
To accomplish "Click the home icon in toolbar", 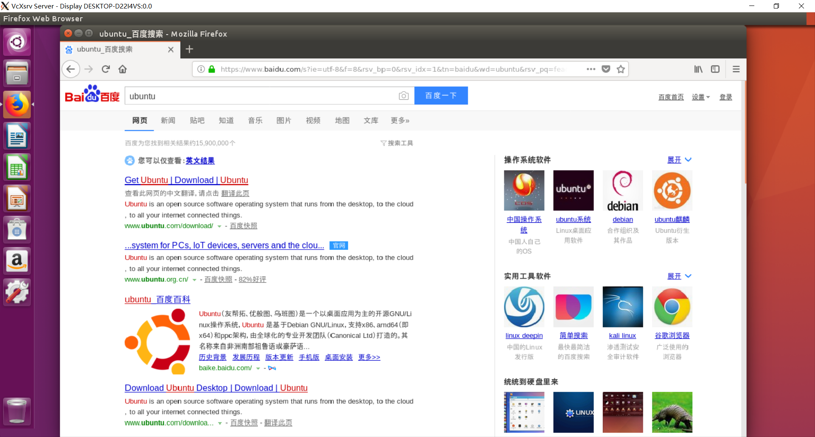I will [123, 69].
